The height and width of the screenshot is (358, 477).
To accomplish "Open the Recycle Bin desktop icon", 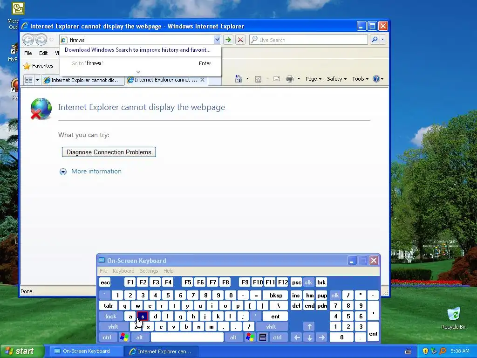I will pyautogui.click(x=454, y=318).
